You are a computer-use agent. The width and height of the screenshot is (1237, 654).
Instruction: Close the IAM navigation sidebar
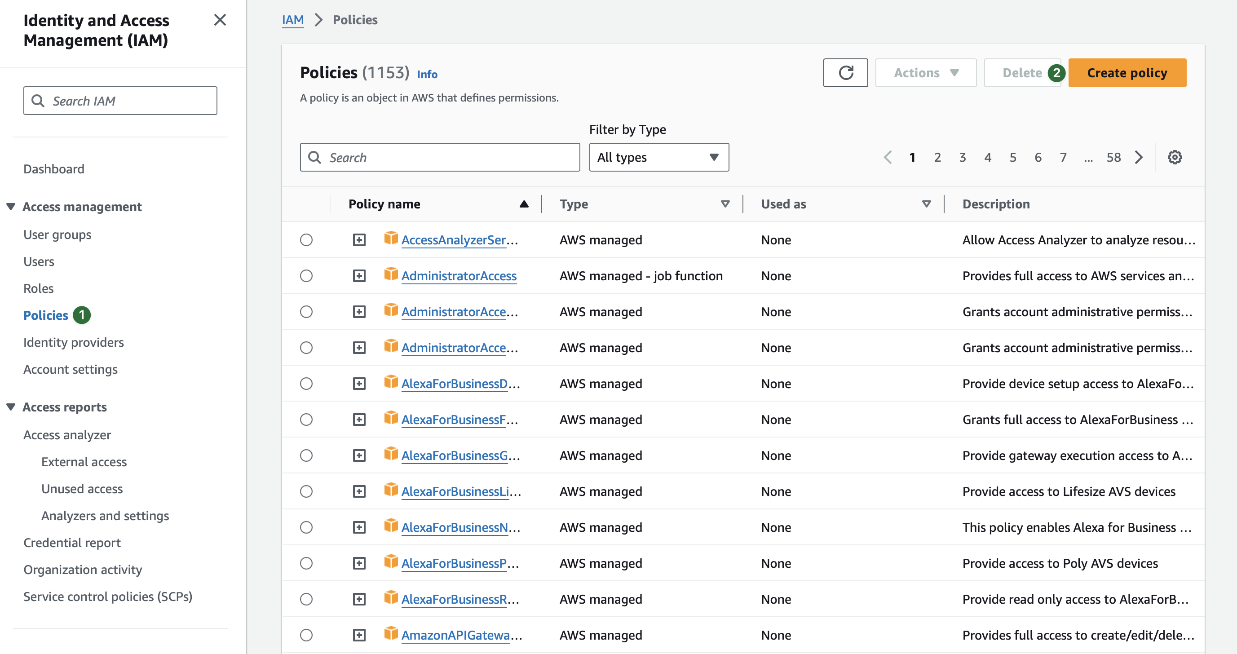click(x=220, y=20)
